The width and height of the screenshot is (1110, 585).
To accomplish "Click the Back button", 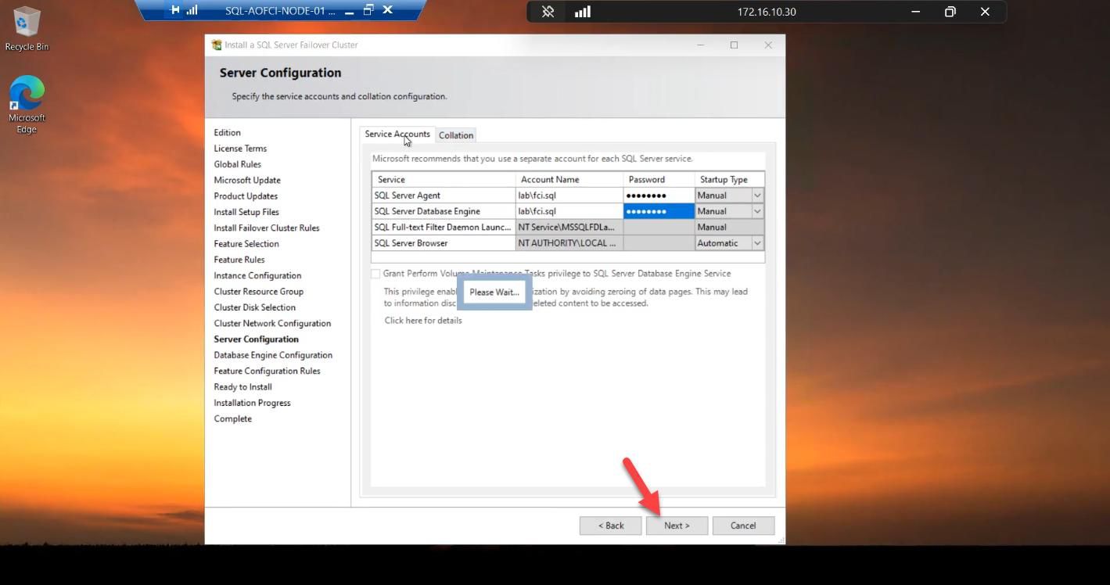I will tap(611, 526).
